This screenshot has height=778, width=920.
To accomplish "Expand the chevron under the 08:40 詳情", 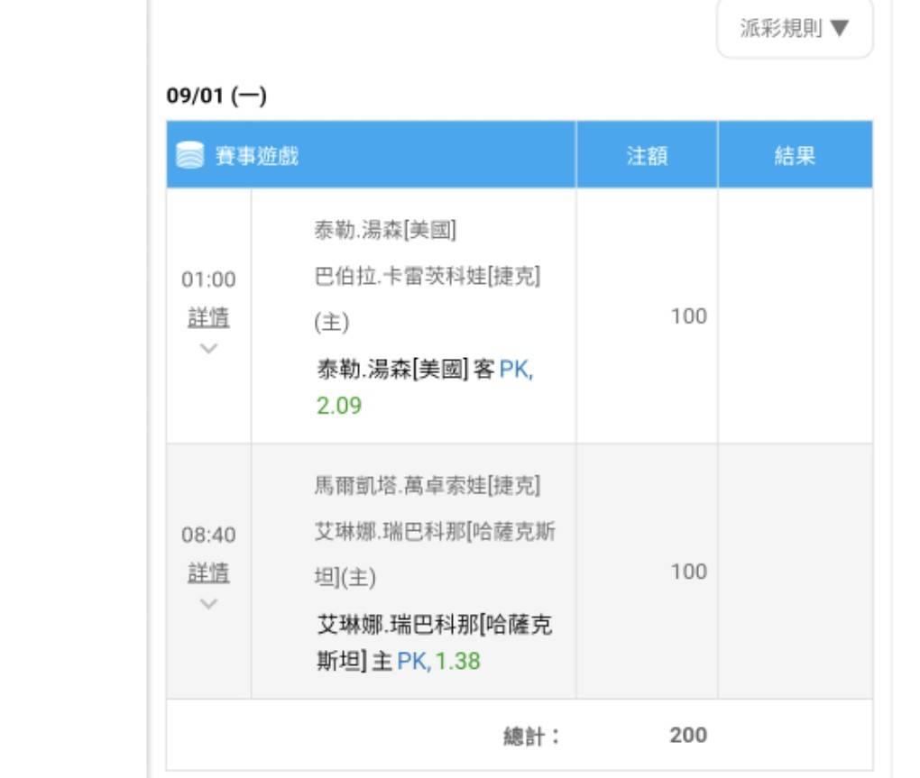I will [x=208, y=603].
